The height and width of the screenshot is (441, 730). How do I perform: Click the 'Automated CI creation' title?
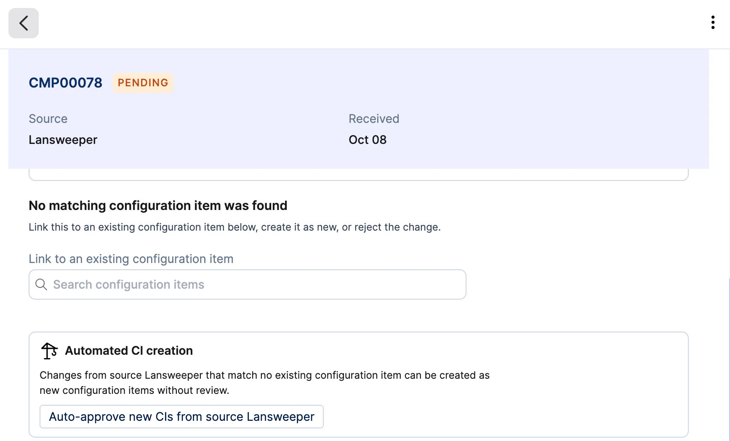pos(129,351)
